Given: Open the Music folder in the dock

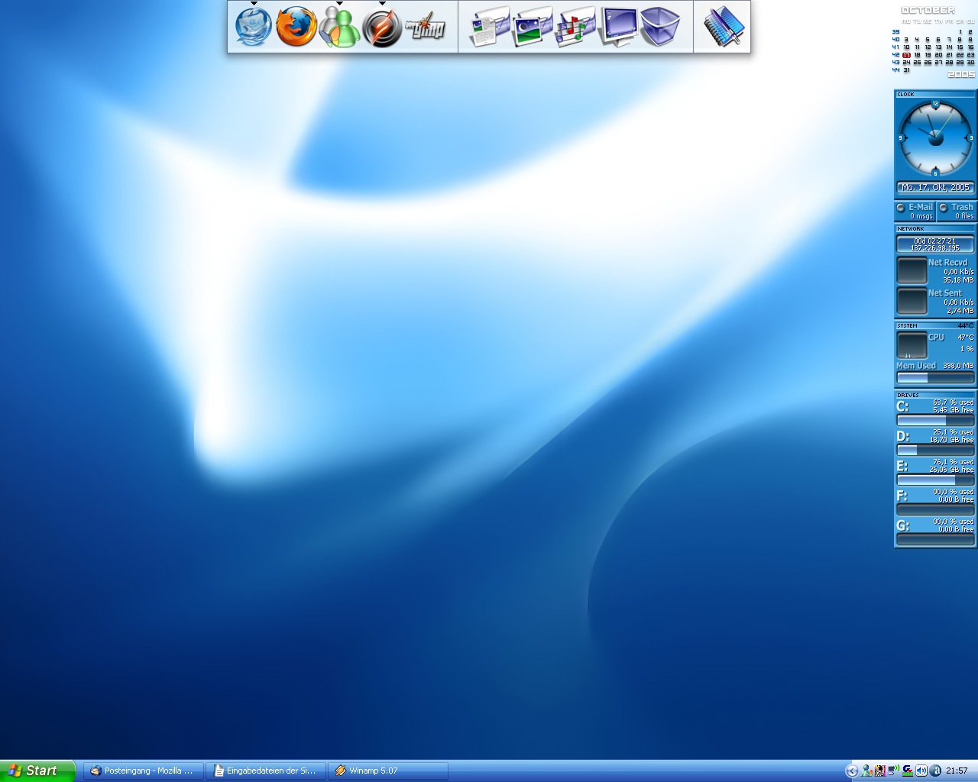Looking at the screenshot, I should click(x=575, y=27).
